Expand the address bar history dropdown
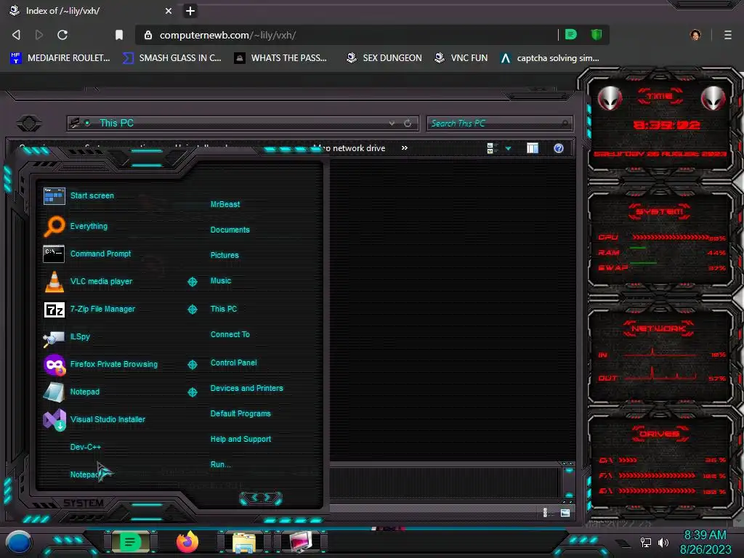Screen dimensions: 744x558 392,124
